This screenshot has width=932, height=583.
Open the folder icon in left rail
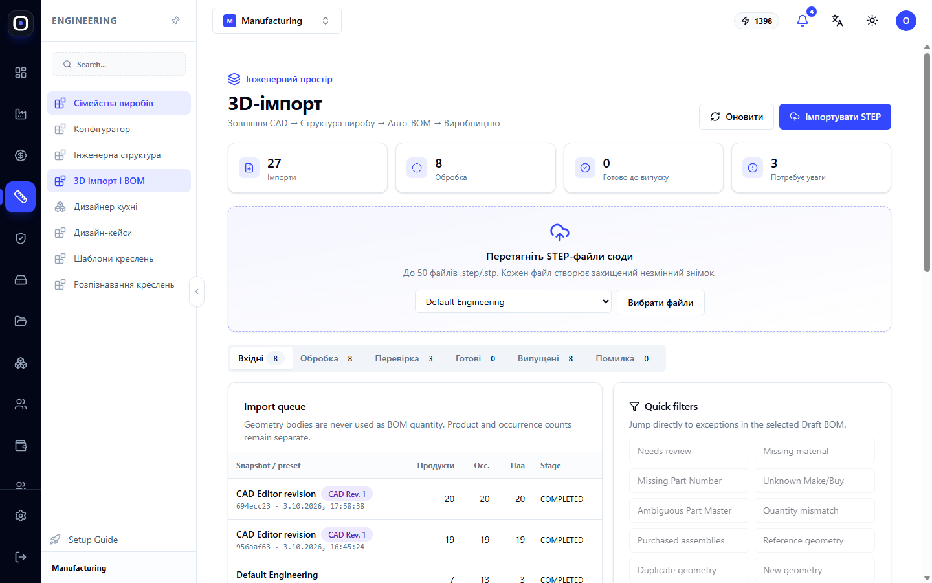pos(21,321)
